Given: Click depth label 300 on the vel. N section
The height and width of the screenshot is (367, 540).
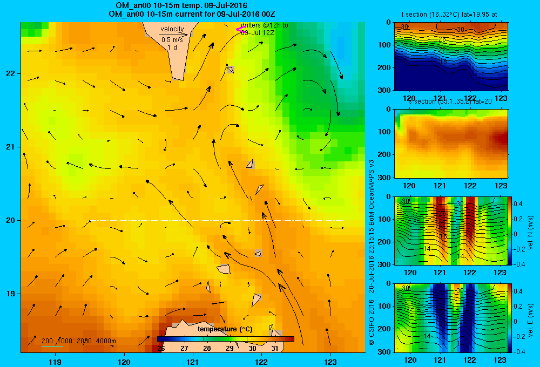Looking at the screenshot, I should 385,264.
